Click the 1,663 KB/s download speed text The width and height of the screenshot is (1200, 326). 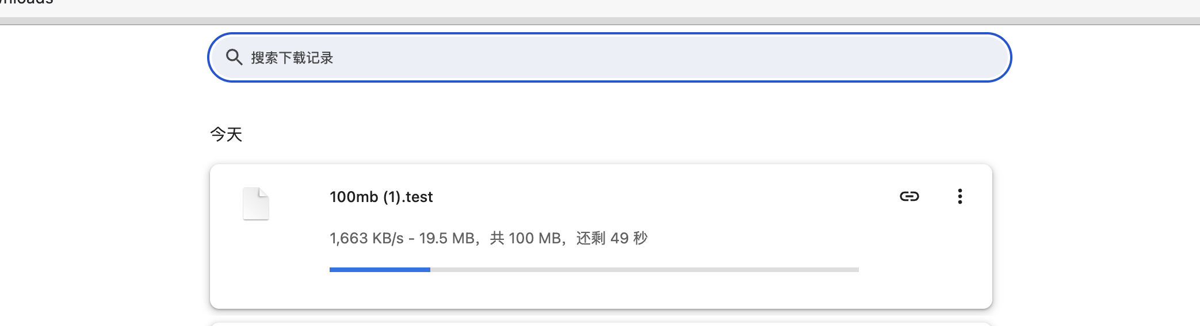tap(366, 238)
